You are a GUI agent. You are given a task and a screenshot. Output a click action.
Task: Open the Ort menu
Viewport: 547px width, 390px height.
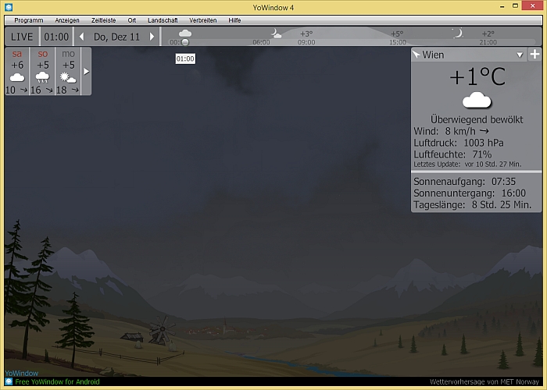point(132,20)
